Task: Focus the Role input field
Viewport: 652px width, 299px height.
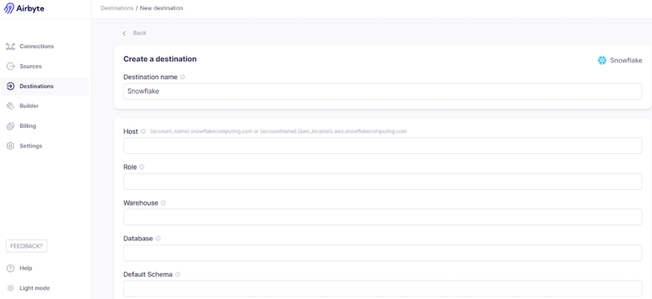Action: pyautogui.click(x=382, y=182)
